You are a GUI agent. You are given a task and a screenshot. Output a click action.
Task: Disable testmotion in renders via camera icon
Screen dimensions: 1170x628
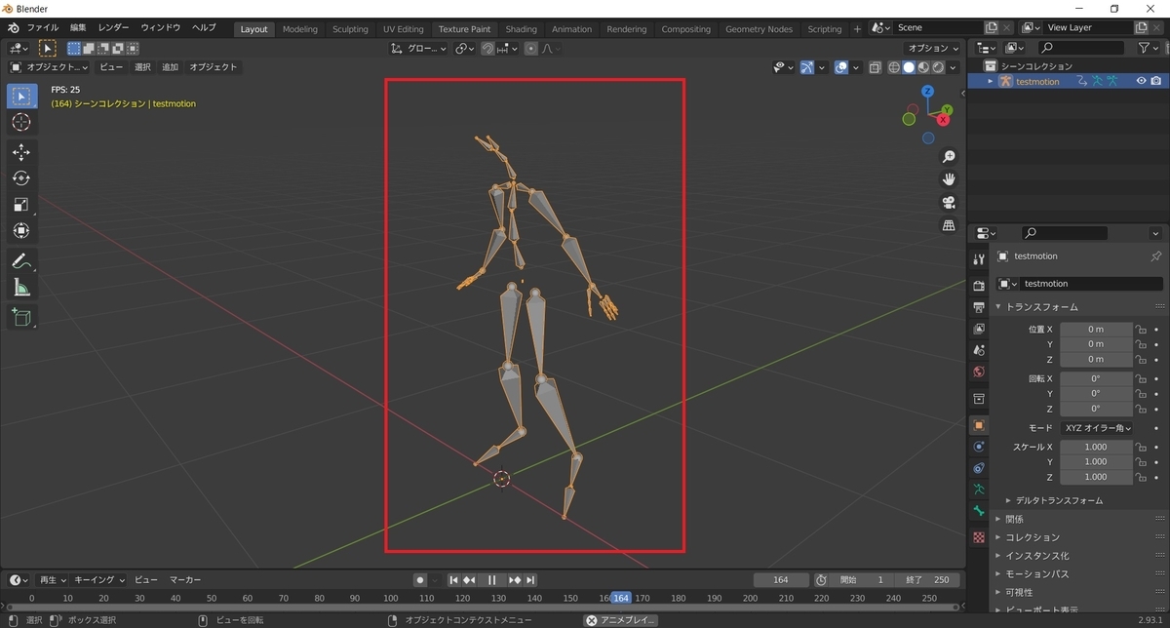coord(1156,82)
